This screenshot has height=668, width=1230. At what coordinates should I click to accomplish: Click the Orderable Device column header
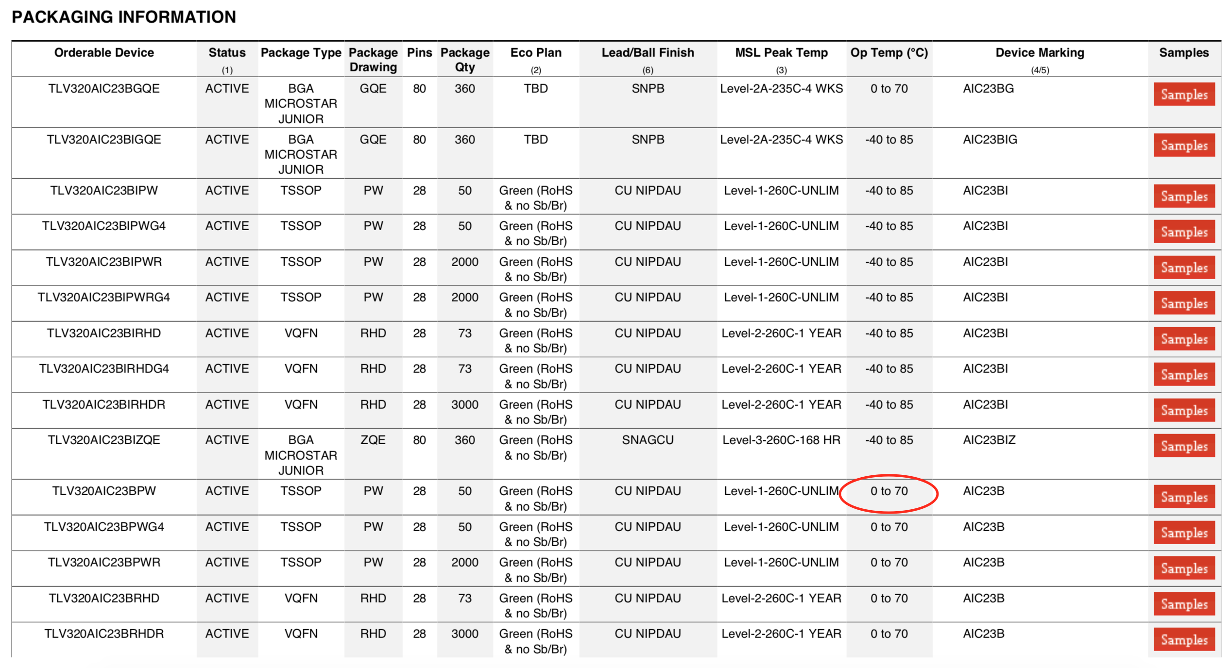pos(104,52)
